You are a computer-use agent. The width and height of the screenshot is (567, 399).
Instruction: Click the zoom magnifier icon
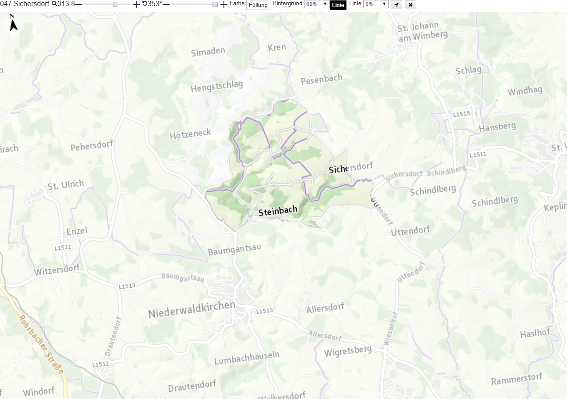point(54,4)
